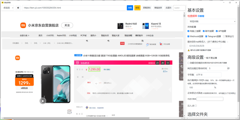This screenshot has height=120, width=240.
Task: Select 小米电视 in store navigation
Action: (x=73, y=35)
